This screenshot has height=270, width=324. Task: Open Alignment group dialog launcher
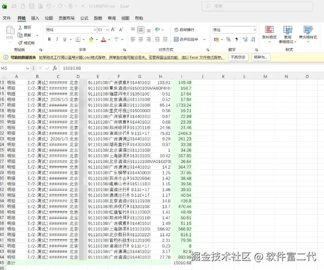[208, 50]
